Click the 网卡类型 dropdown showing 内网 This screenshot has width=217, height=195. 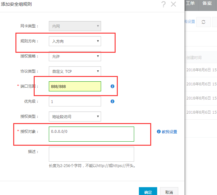pos(75,26)
